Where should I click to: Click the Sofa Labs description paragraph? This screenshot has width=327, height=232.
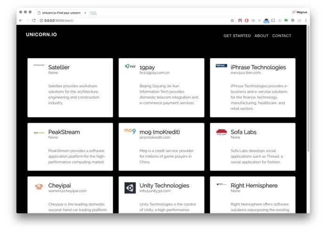click(x=257, y=156)
